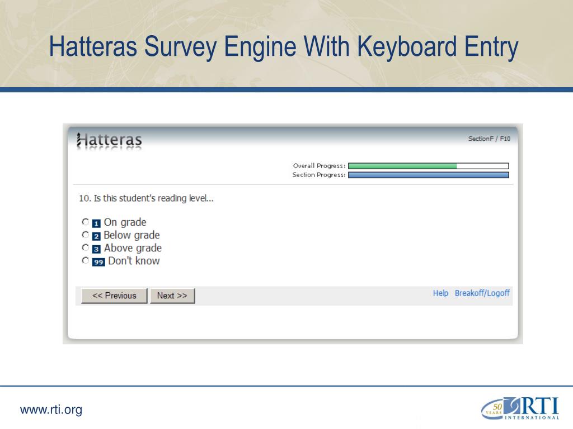Click the "Below grade" answer label
Image resolution: width=573 pixels, height=429 pixels.
131,235
